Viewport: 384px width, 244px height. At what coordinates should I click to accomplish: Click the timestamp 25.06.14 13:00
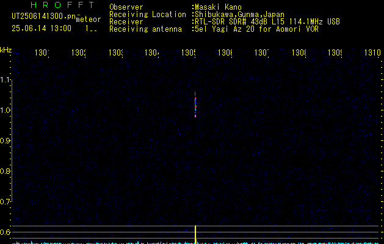coord(42,28)
